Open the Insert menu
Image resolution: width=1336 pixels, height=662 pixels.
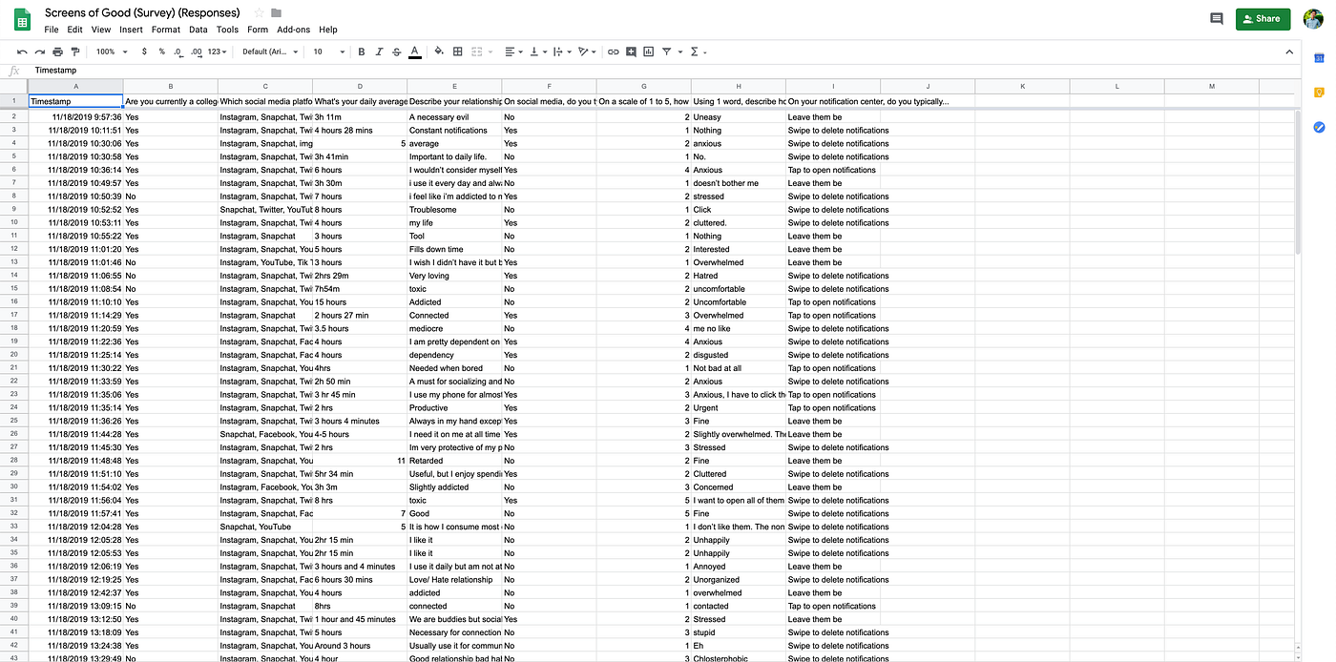click(x=131, y=30)
